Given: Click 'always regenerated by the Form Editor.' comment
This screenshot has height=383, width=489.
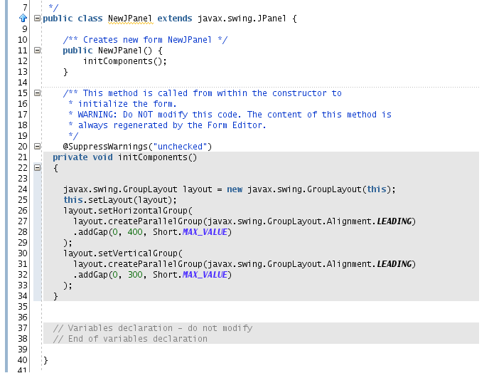Looking at the screenshot, I should (x=167, y=125).
